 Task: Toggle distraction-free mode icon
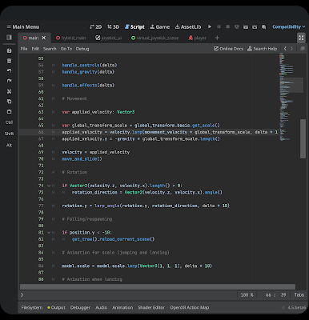coord(301,38)
